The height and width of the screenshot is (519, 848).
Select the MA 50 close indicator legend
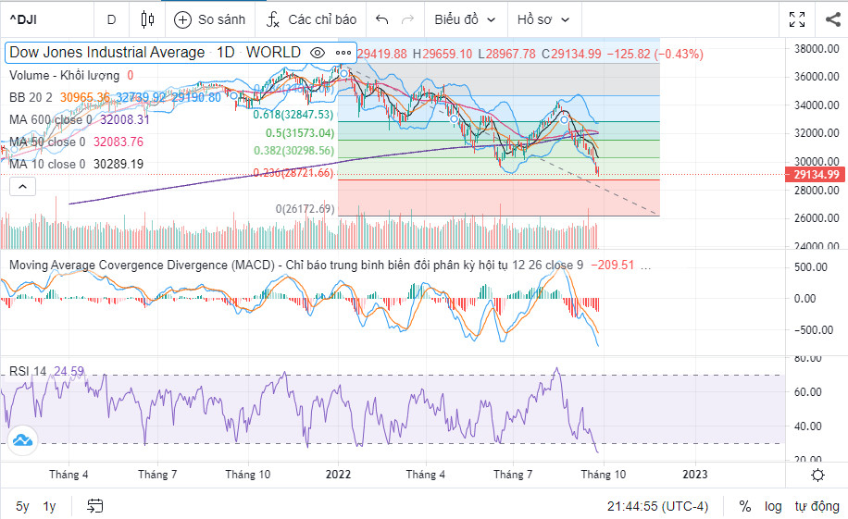[x=47, y=142]
